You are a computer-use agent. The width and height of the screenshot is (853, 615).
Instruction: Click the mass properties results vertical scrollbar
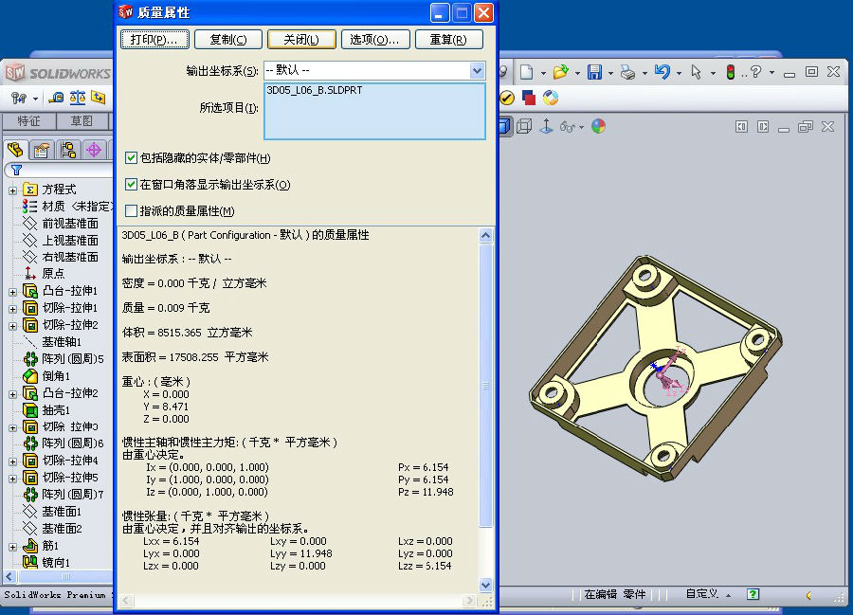point(486,407)
